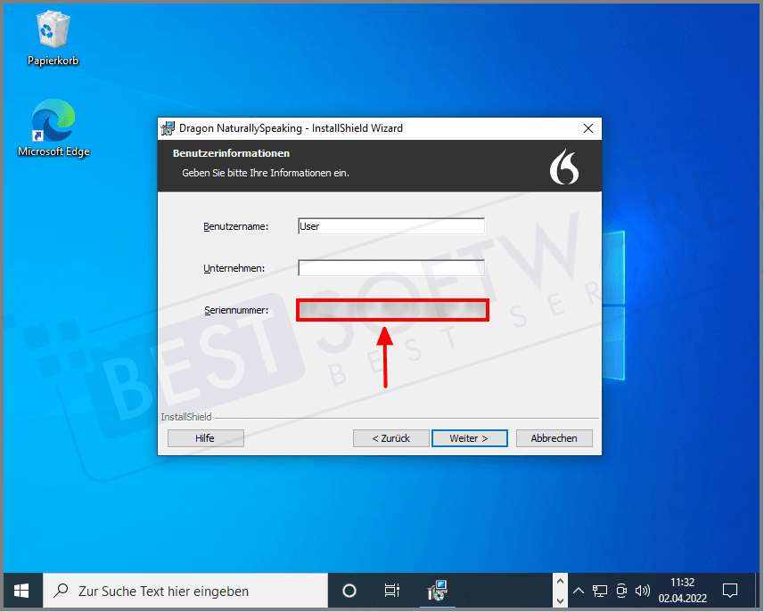This screenshot has width=764, height=612.
Task: Proceed with the Weiter button
Action: pos(469,438)
